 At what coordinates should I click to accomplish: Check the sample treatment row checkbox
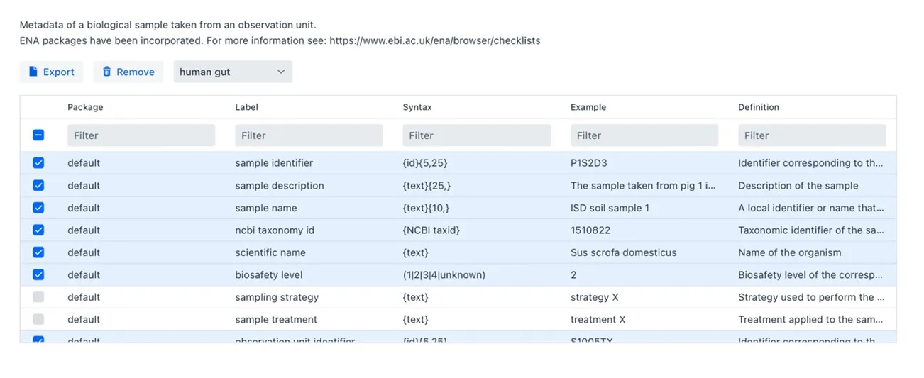click(38, 319)
